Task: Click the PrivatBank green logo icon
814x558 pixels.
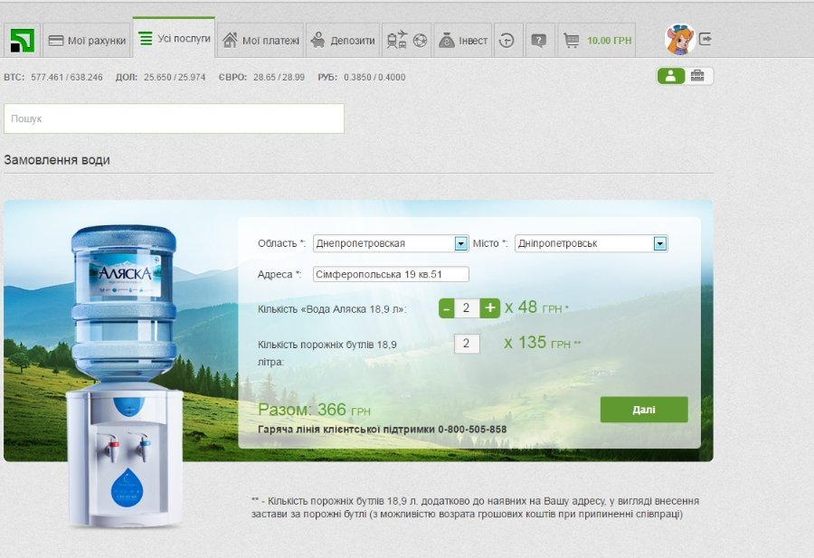Action: coord(22,41)
